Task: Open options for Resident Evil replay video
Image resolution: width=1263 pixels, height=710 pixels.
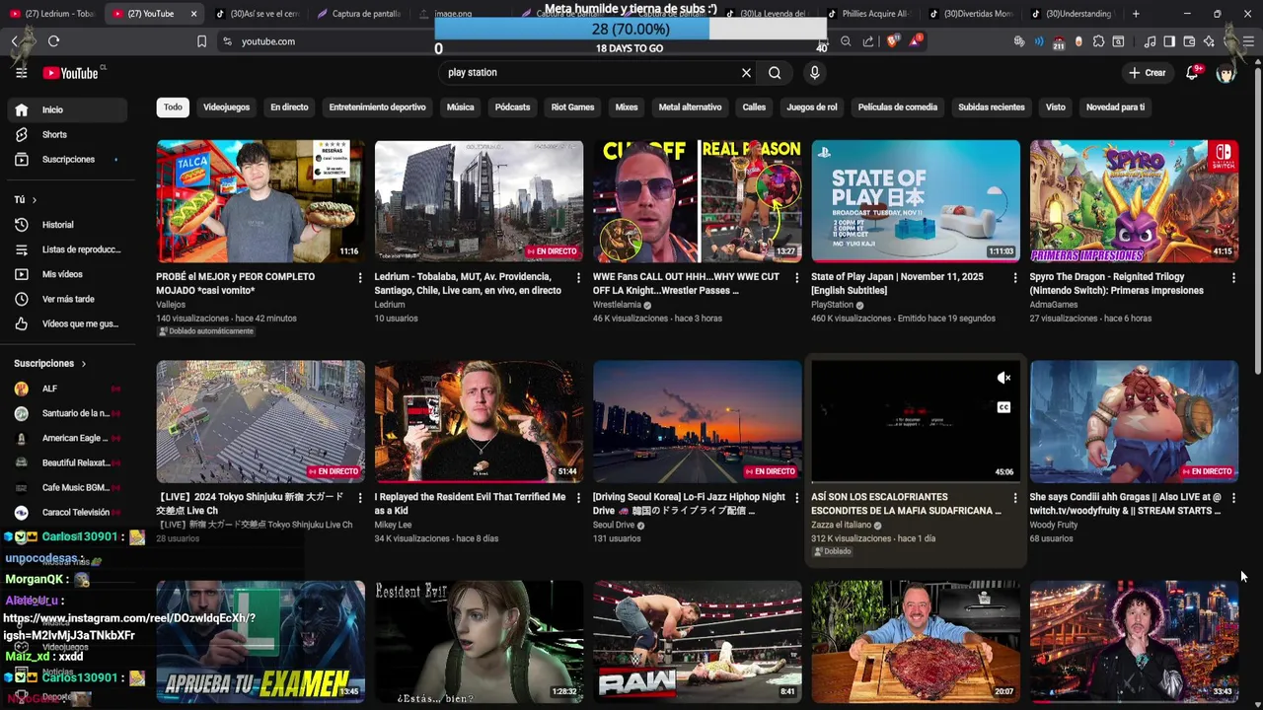Action: 578,498
